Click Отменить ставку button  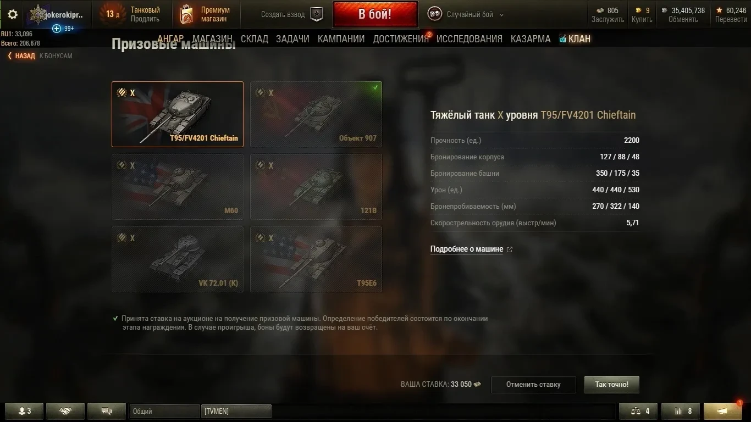tap(533, 385)
